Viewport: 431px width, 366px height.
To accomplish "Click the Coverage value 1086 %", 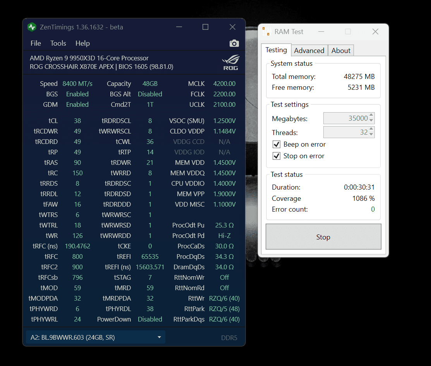I will [x=363, y=198].
